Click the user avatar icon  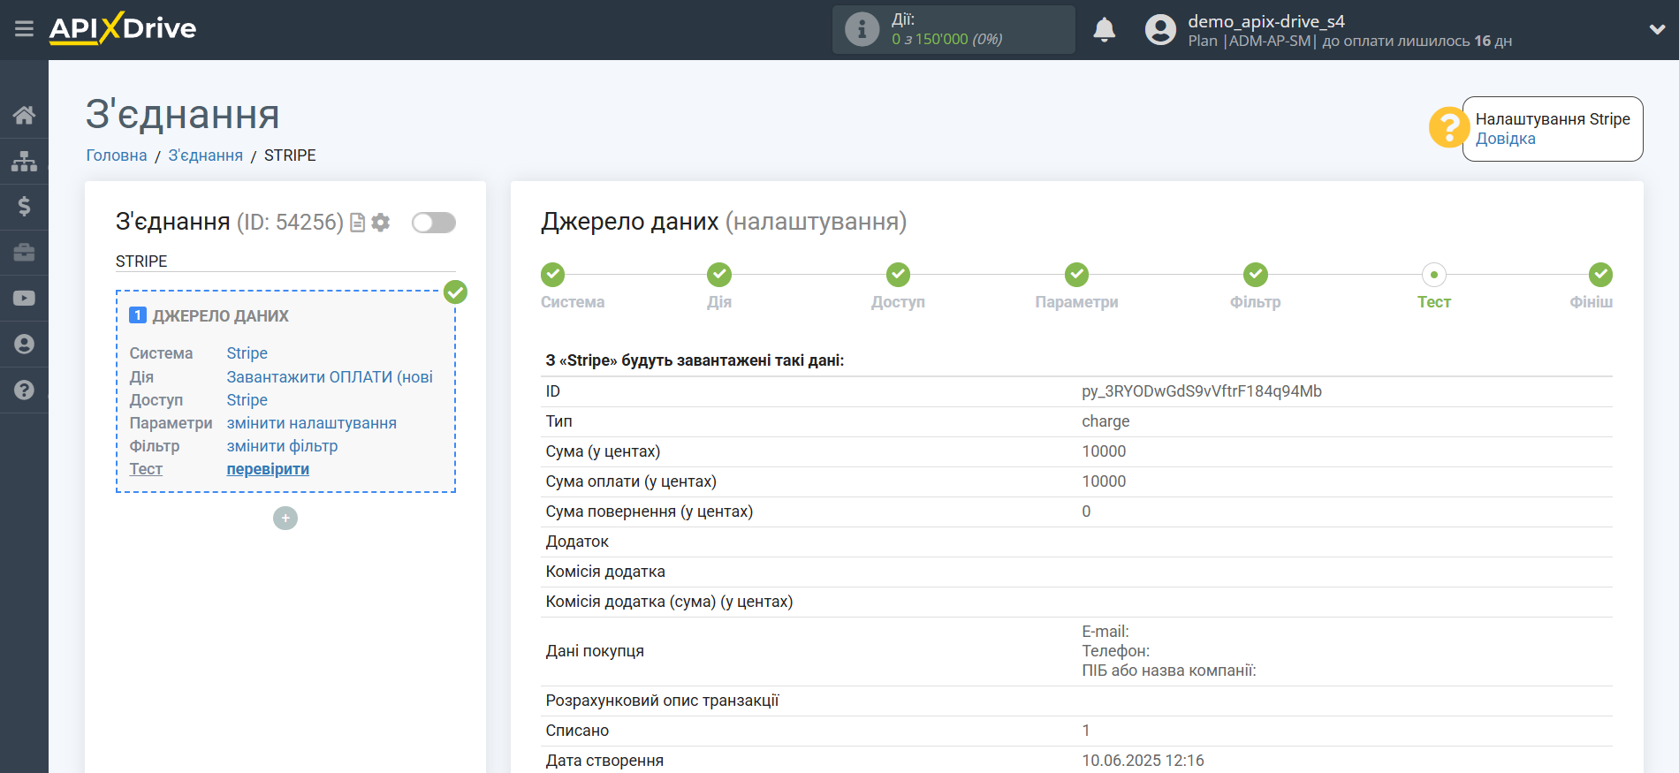click(1160, 30)
